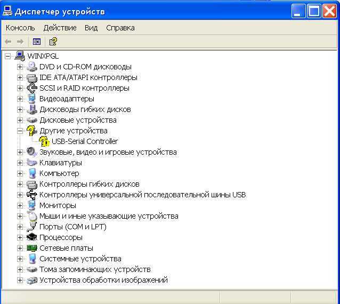Close the Диспетчер устройств window

(329, 11)
